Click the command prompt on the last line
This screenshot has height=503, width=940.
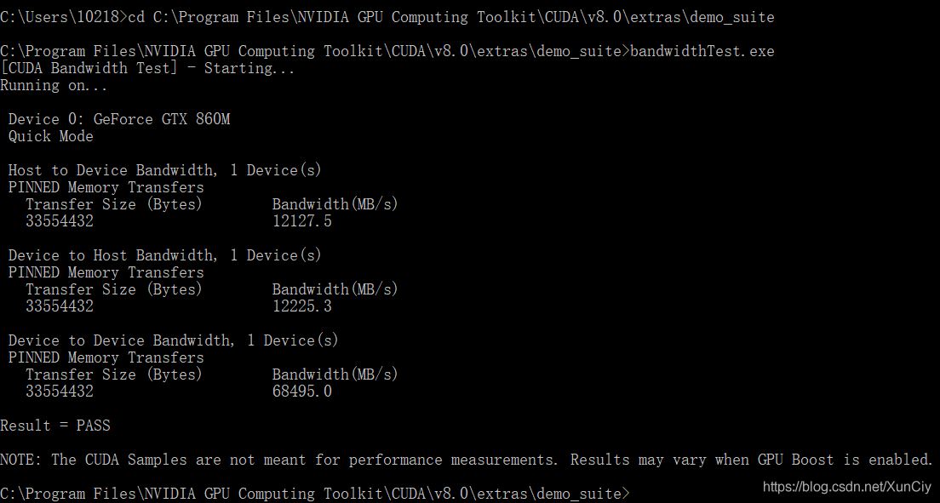click(315, 494)
